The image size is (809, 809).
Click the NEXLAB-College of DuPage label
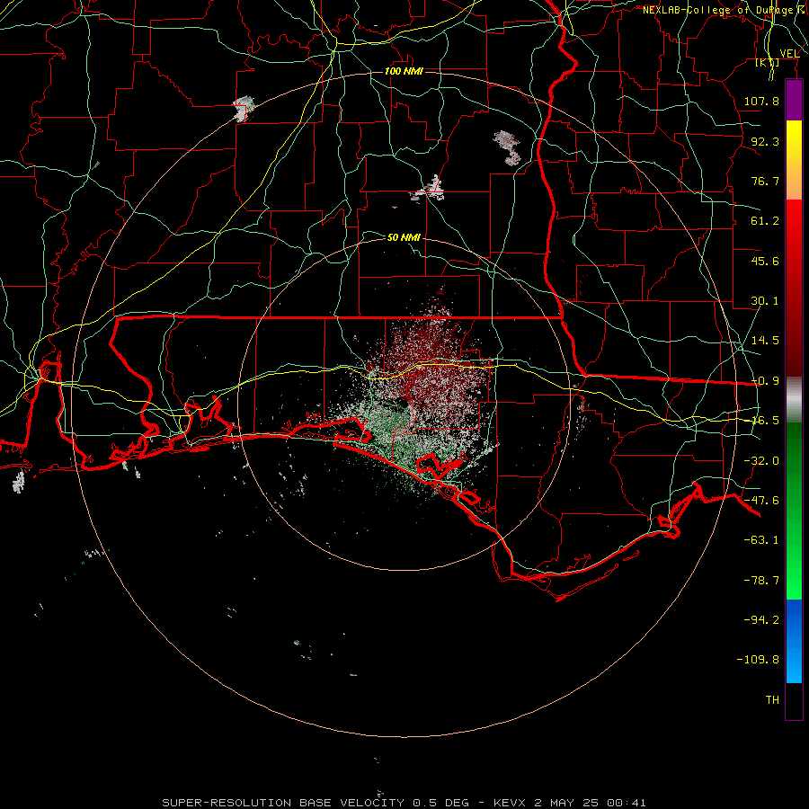click(x=720, y=10)
